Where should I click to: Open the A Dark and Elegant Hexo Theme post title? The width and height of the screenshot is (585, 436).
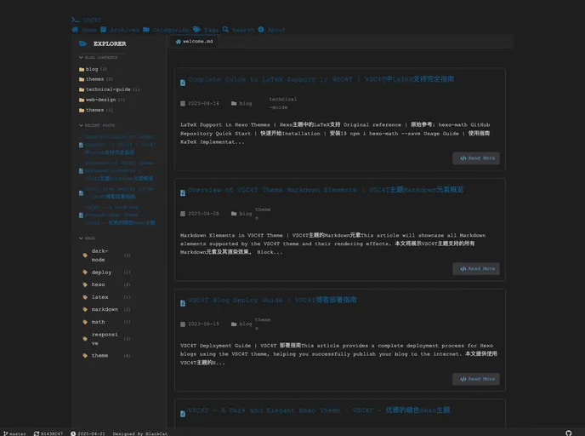319,410
